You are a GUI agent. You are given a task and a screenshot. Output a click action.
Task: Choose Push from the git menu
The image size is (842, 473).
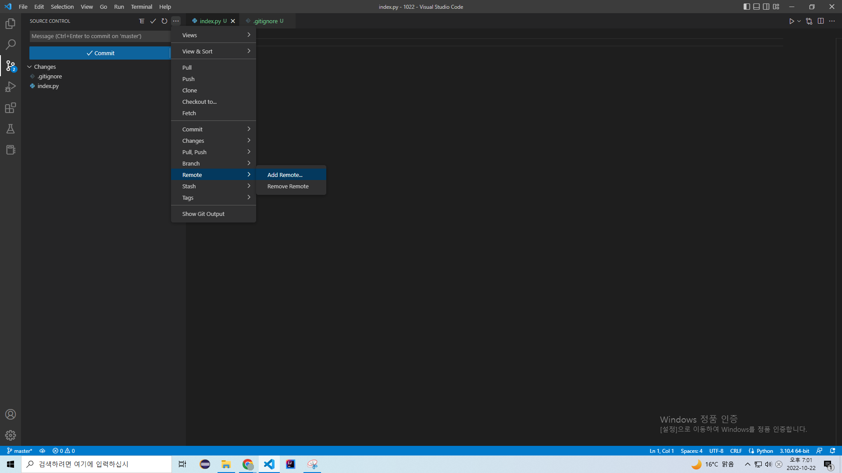[x=214, y=79]
